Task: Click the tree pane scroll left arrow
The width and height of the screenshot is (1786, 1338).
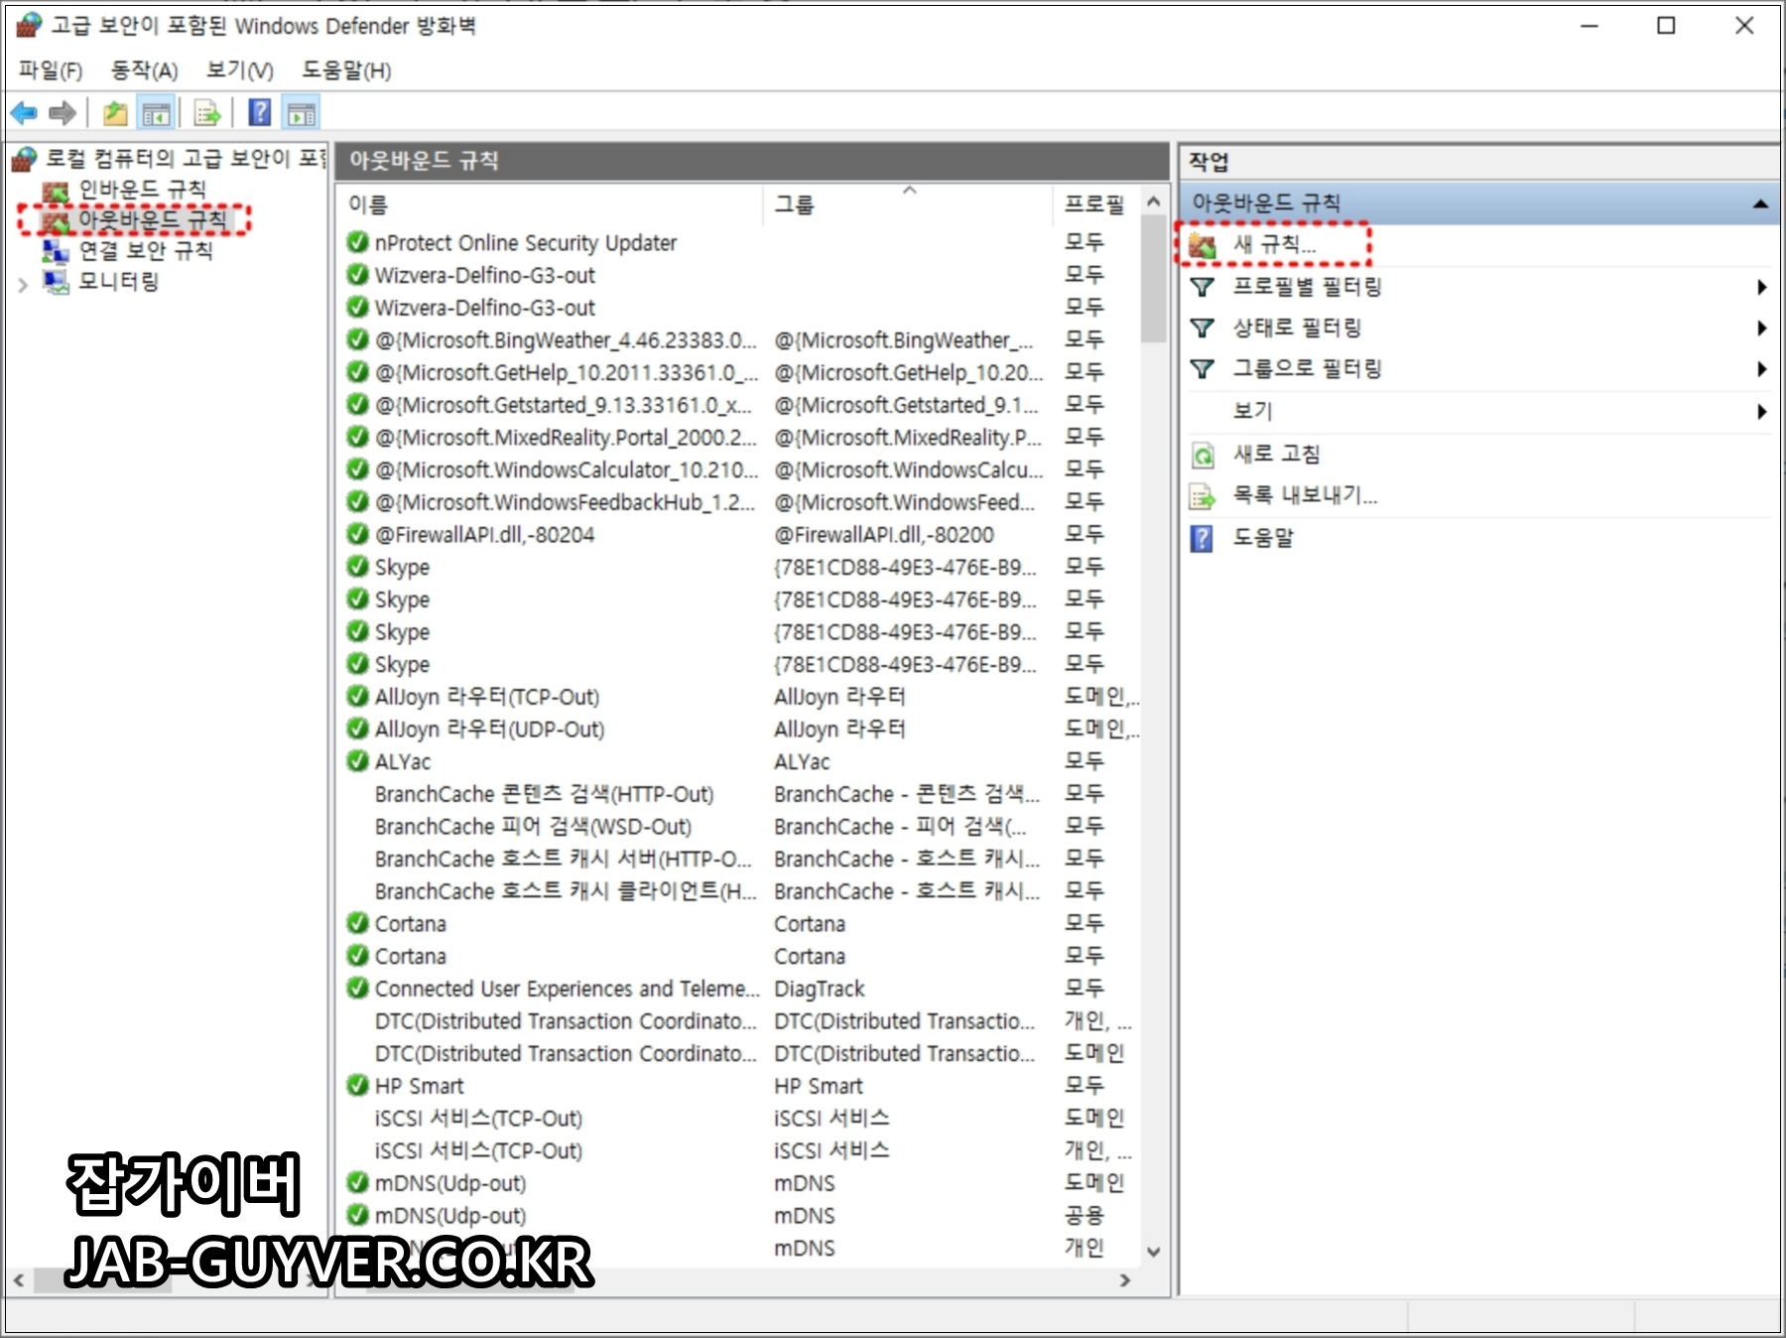Action: [x=19, y=1280]
